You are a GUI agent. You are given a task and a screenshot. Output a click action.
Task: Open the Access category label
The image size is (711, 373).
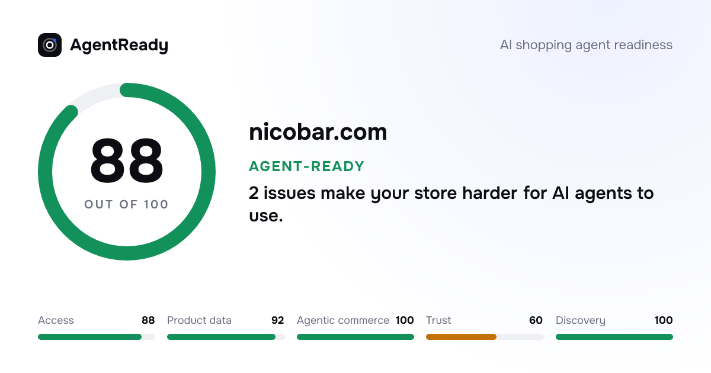point(56,320)
